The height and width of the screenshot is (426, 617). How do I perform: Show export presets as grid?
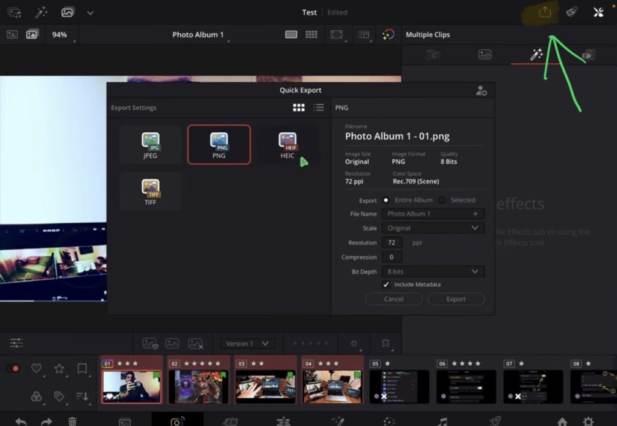(299, 108)
